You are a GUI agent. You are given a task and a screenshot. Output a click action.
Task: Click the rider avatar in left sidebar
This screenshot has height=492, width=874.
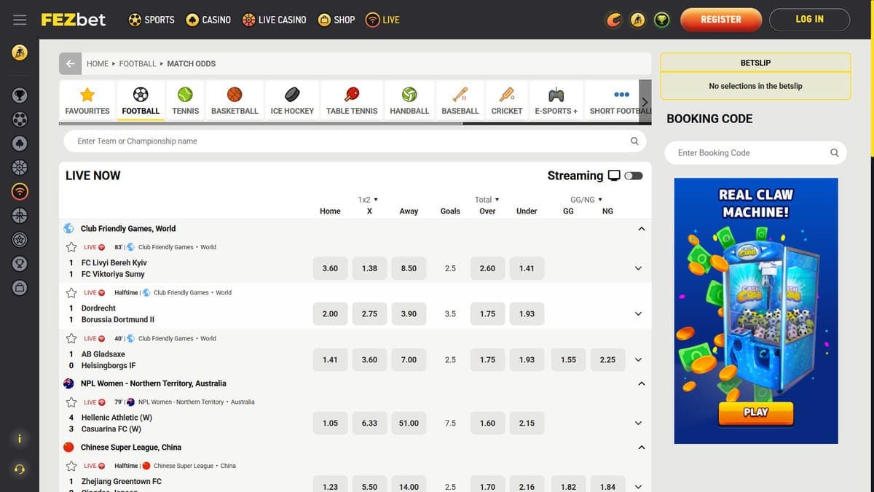click(x=20, y=52)
